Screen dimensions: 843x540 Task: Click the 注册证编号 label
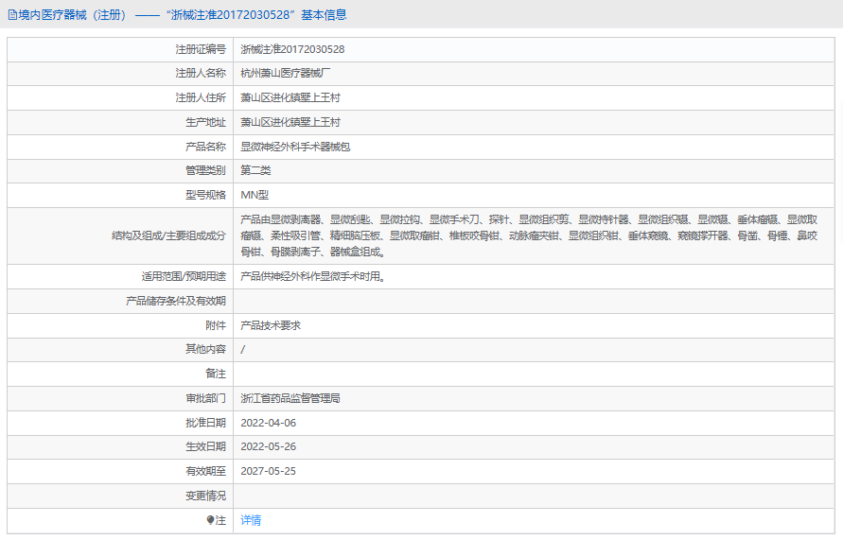(x=201, y=49)
